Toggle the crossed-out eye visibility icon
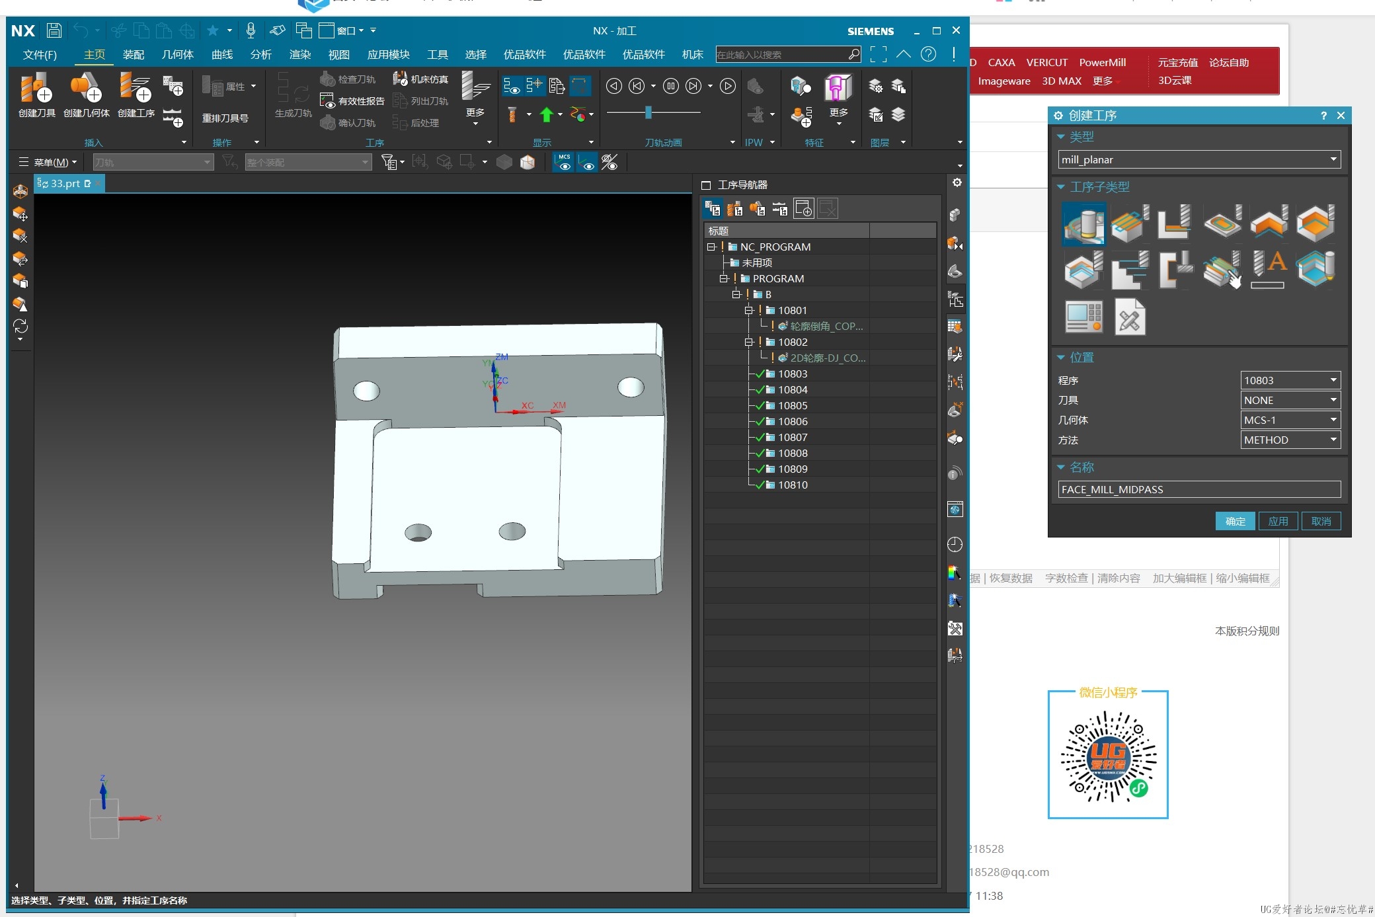 [609, 162]
